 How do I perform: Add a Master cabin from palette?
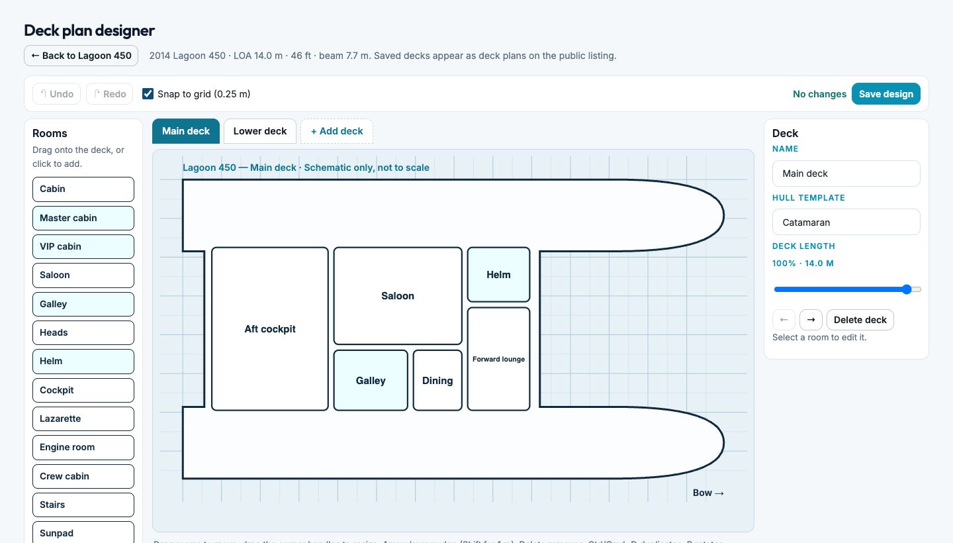coord(83,218)
